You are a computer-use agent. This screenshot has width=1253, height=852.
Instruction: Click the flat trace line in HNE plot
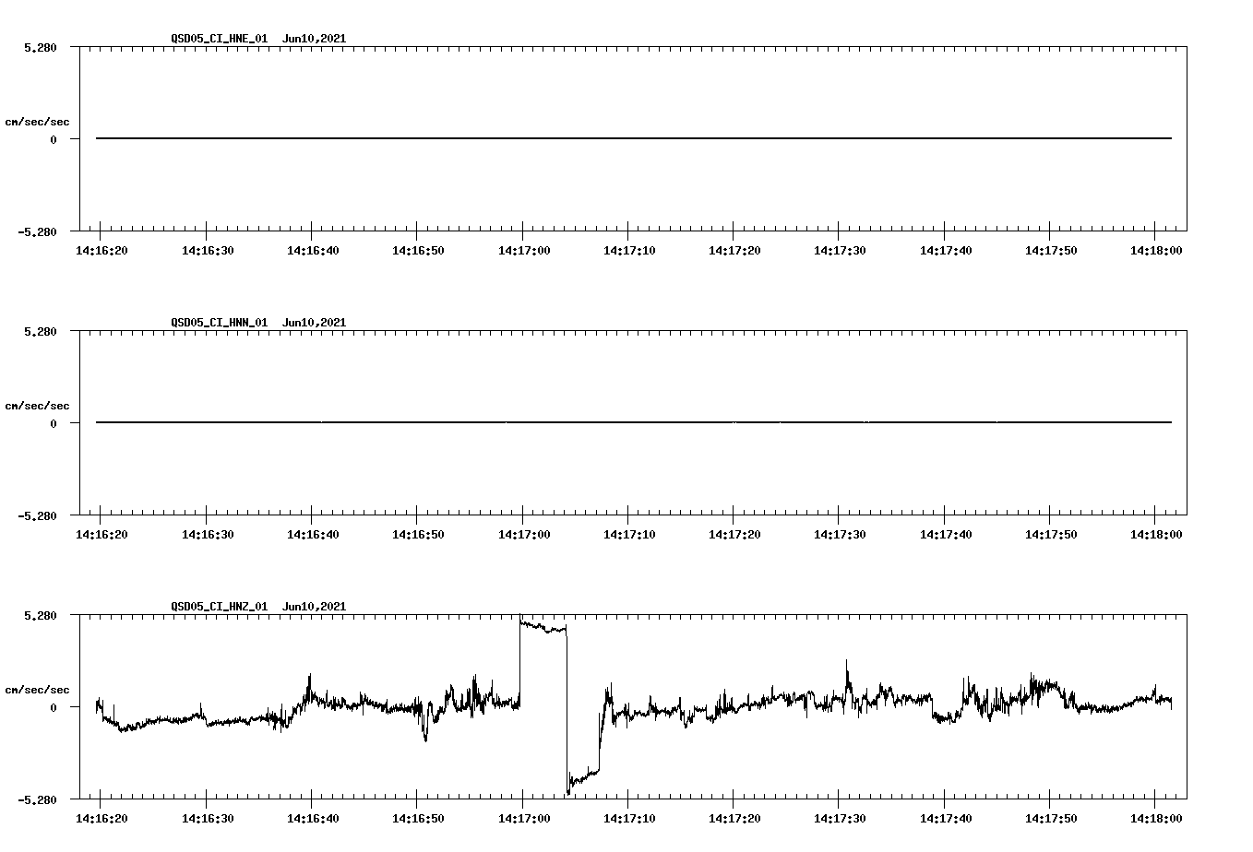pyautogui.click(x=634, y=138)
